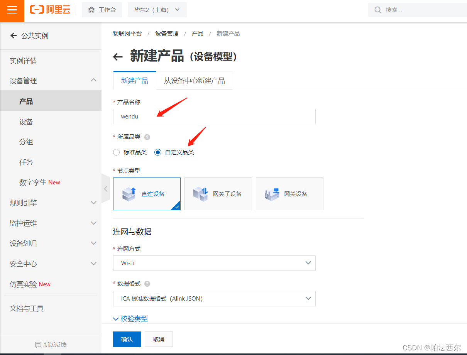Viewport: 467px width, 355px height.
Task: Open the 物联网平台 breadcrumb link
Action: [x=127, y=33]
